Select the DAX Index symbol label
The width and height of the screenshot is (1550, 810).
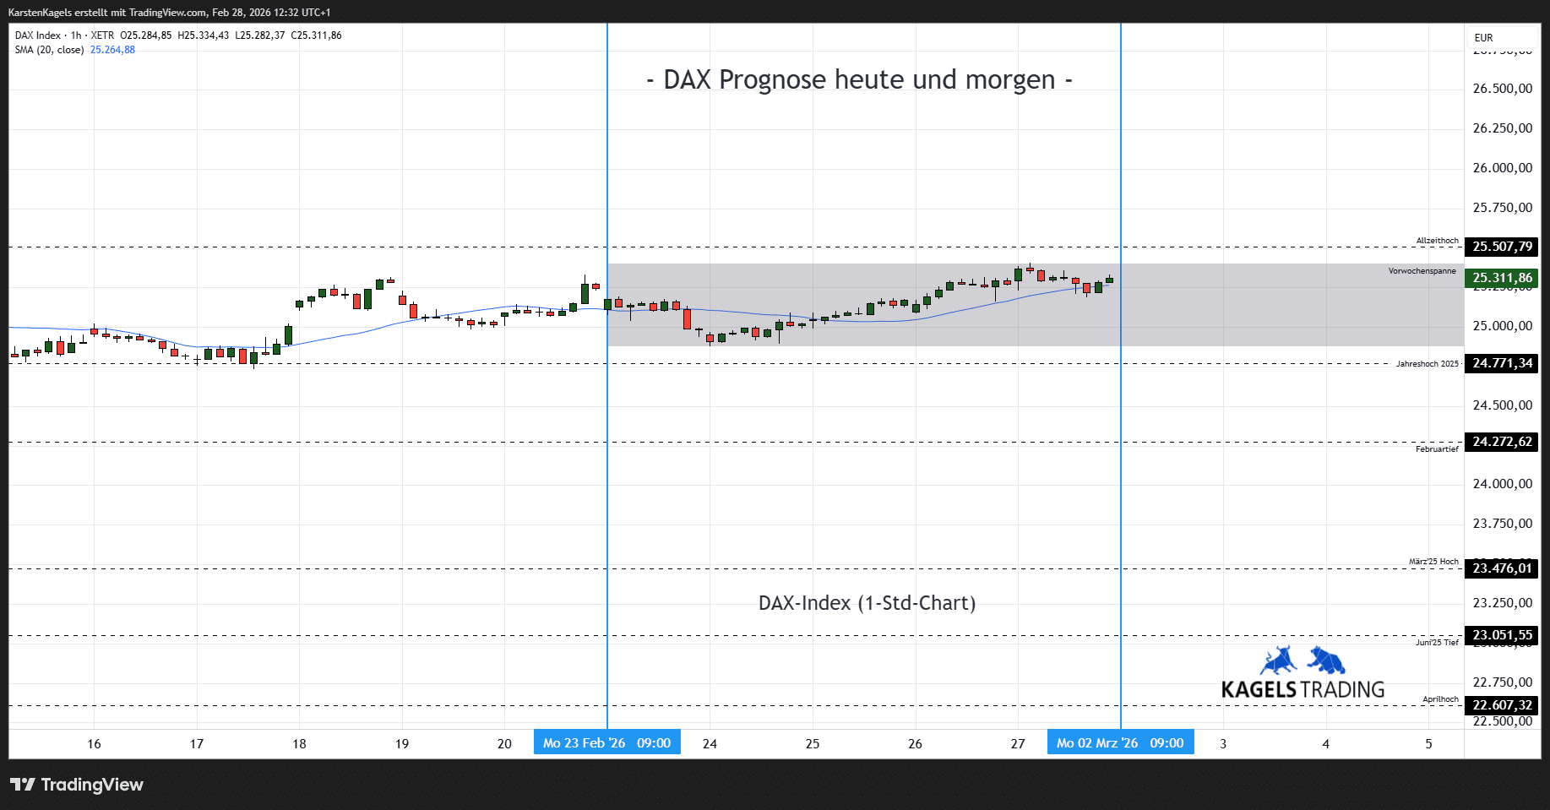pyautogui.click(x=38, y=35)
